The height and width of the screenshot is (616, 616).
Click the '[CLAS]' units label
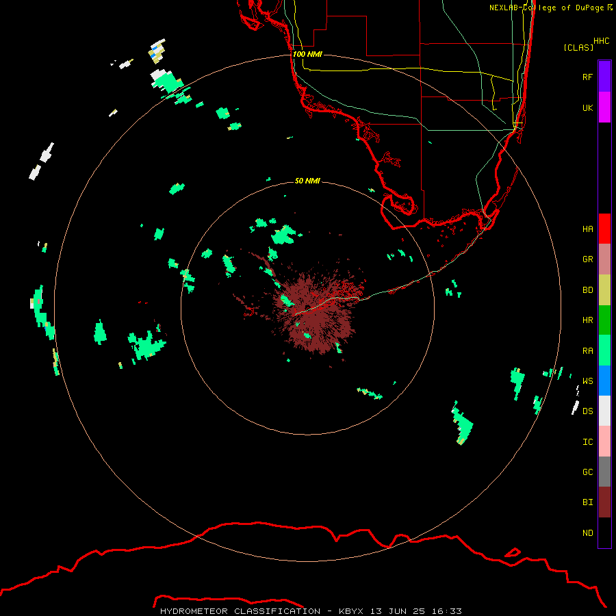[578, 47]
